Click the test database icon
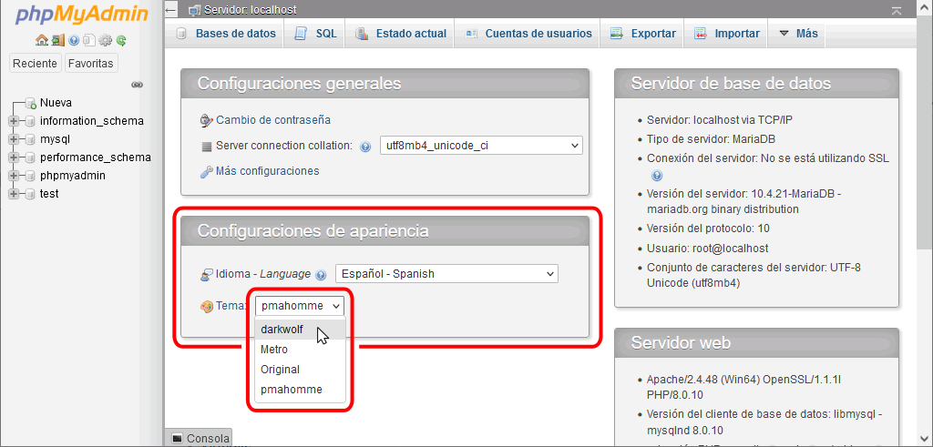 tap(31, 195)
